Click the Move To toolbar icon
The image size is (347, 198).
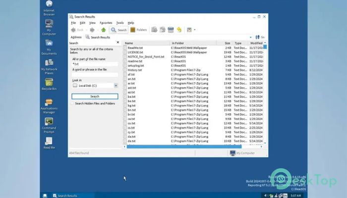tap(155, 30)
